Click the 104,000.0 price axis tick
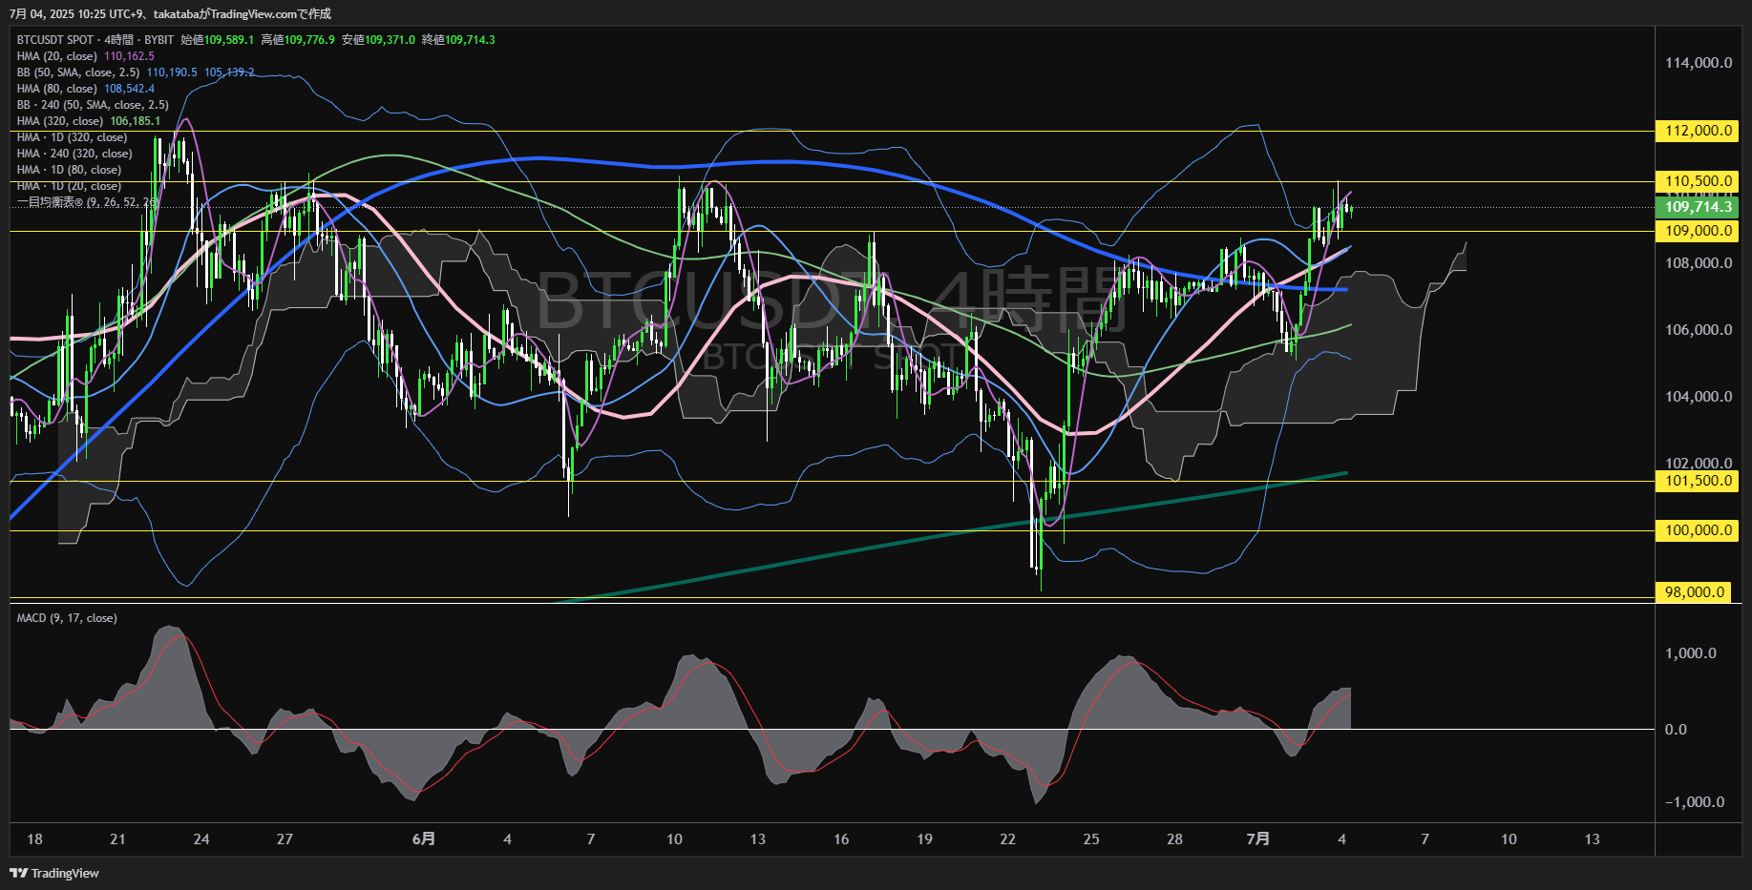 tap(1699, 397)
